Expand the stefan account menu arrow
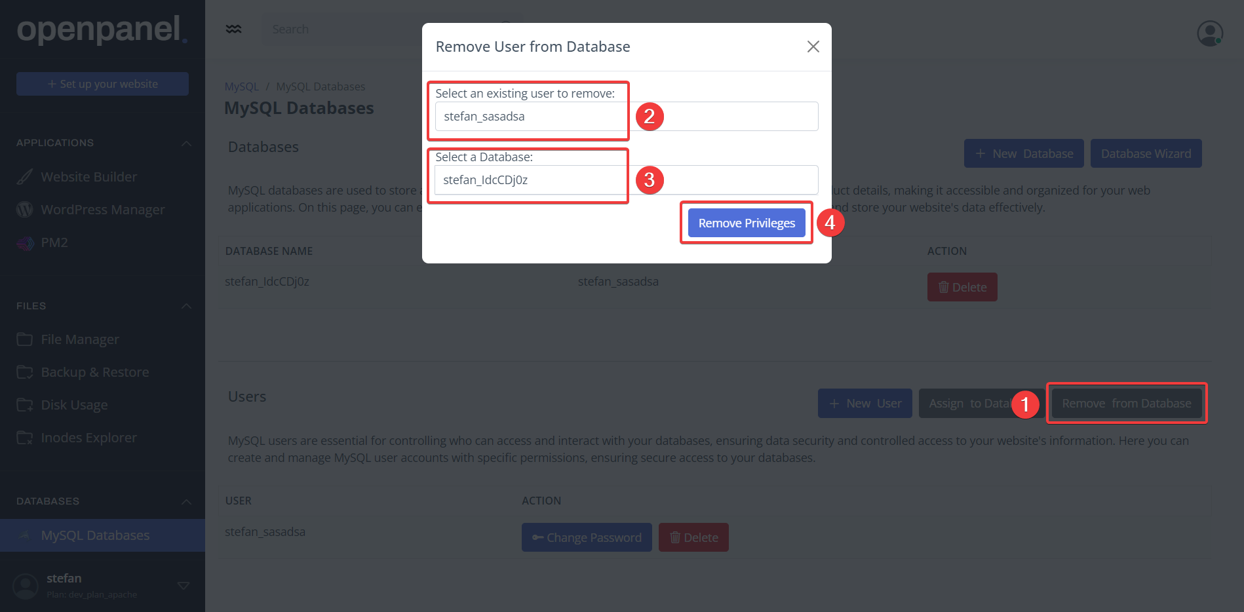The height and width of the screenshot is (612, 1244). point(184,586)
